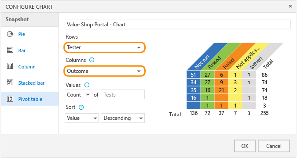Open the Columns dropdown showing Outcome
The image size is (297, 158).
[105, 71]
